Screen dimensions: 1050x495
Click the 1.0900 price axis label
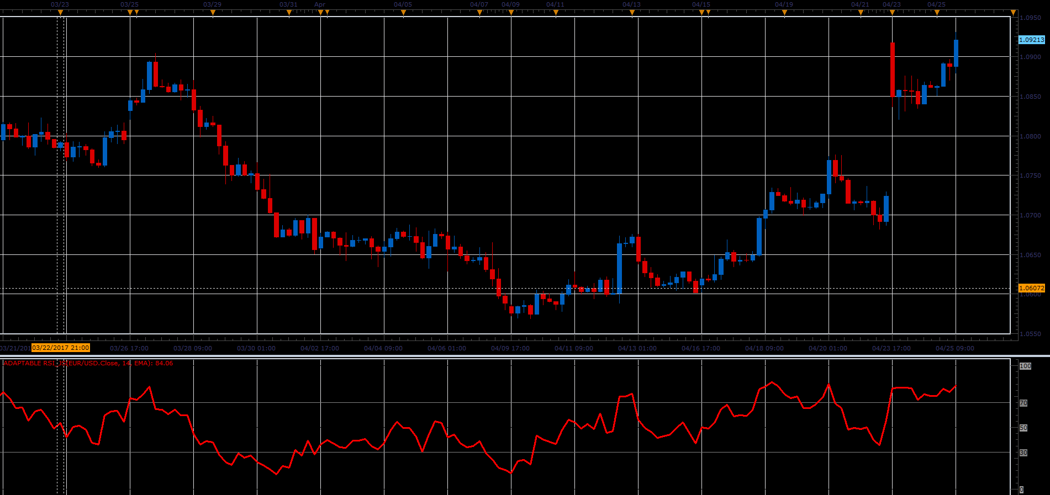[x=1031, y=57]
